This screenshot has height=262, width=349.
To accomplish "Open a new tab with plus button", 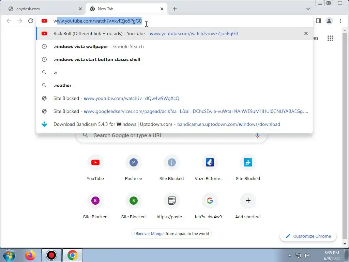I will [x=175, y=9].
